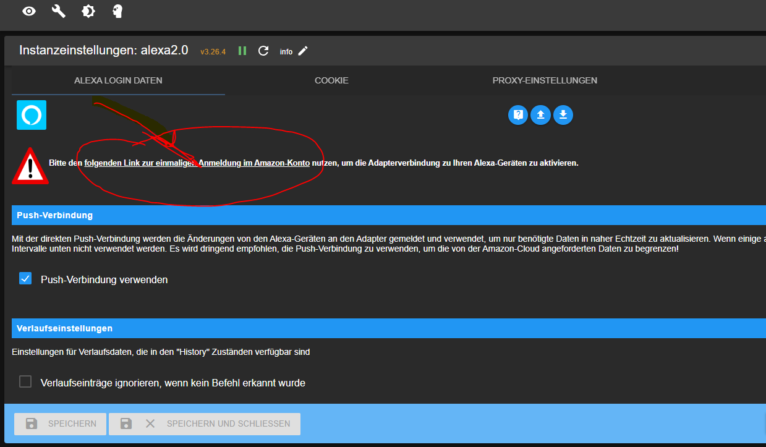Click the eye visibility icon in top bar
766x447 pixels.
pyautogui.click(x=29, y=11)
